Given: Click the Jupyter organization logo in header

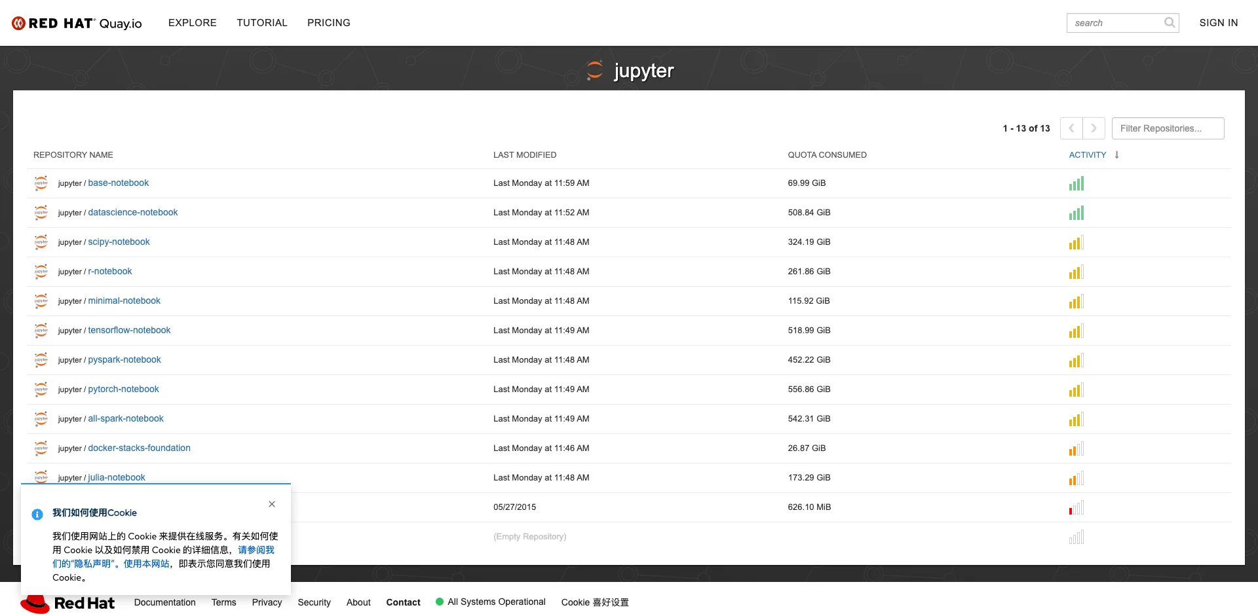Looking at the screenshot, I should 595,70.
